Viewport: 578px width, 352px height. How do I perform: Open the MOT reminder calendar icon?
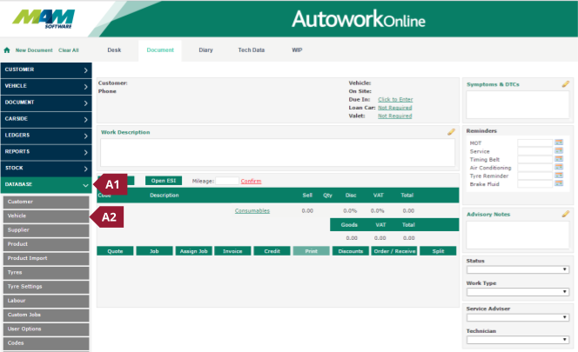coord(560,143)
